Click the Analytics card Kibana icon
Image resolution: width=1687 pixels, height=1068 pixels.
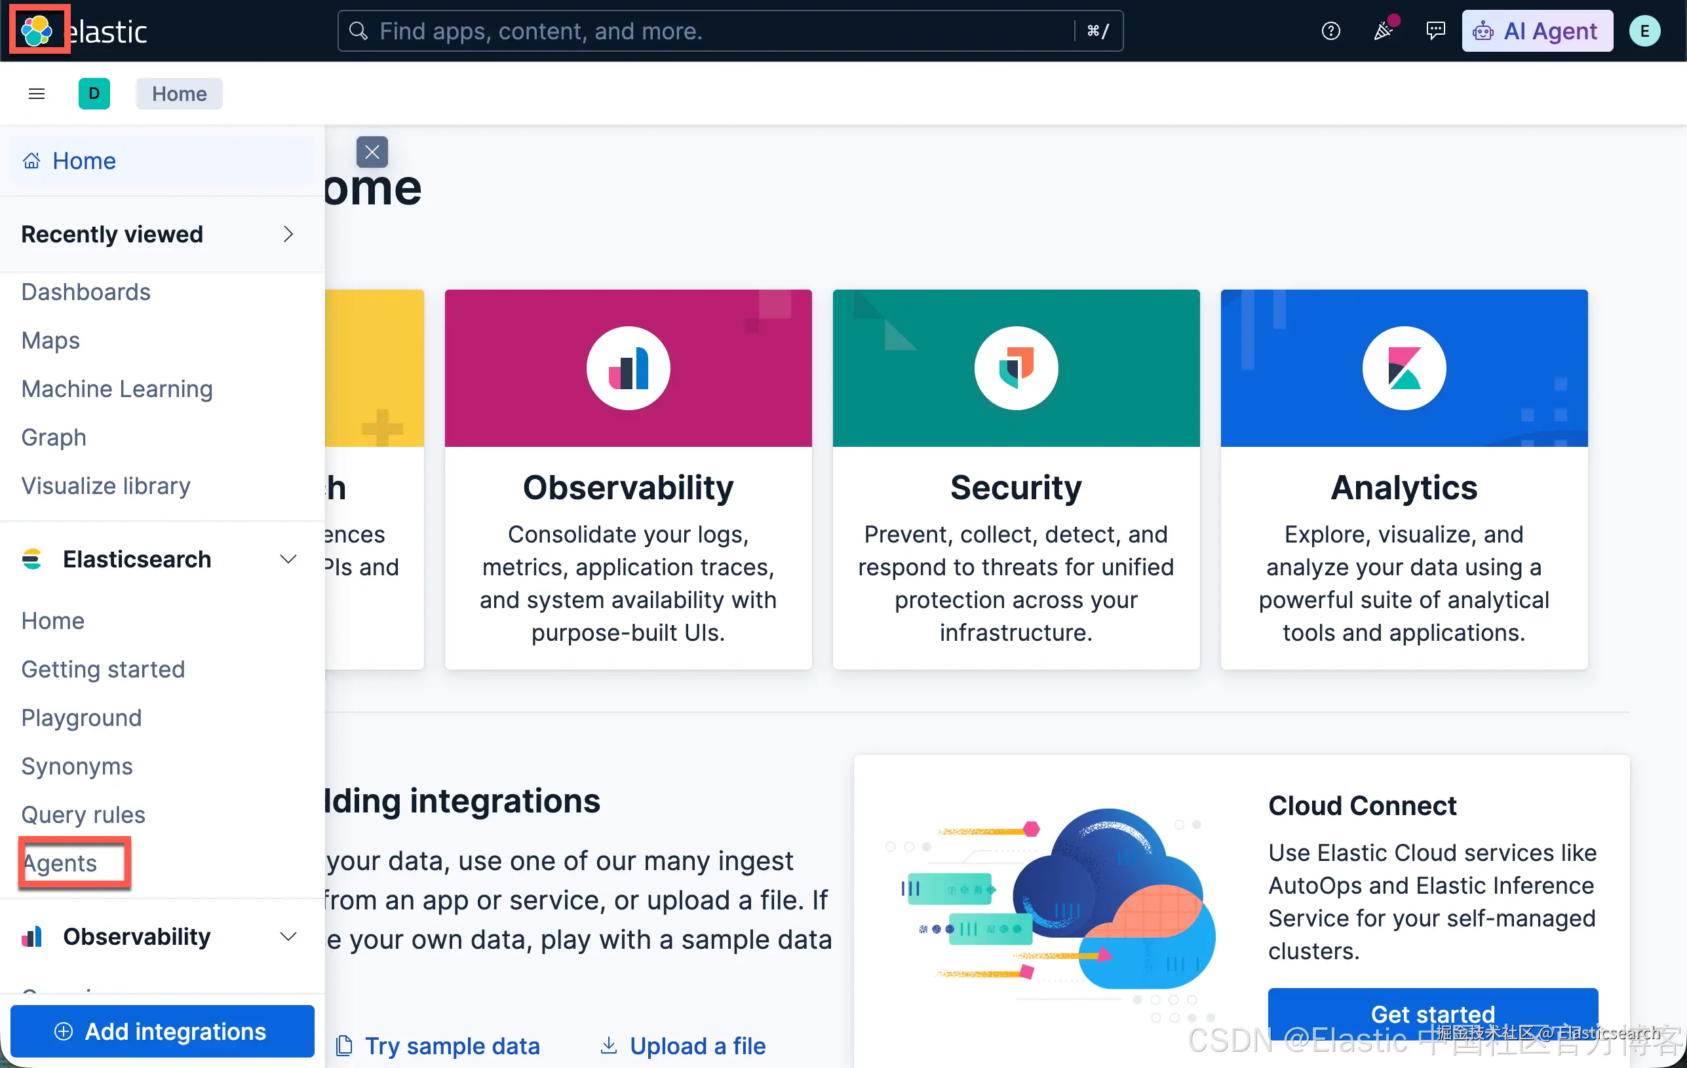click(1404, 368)
